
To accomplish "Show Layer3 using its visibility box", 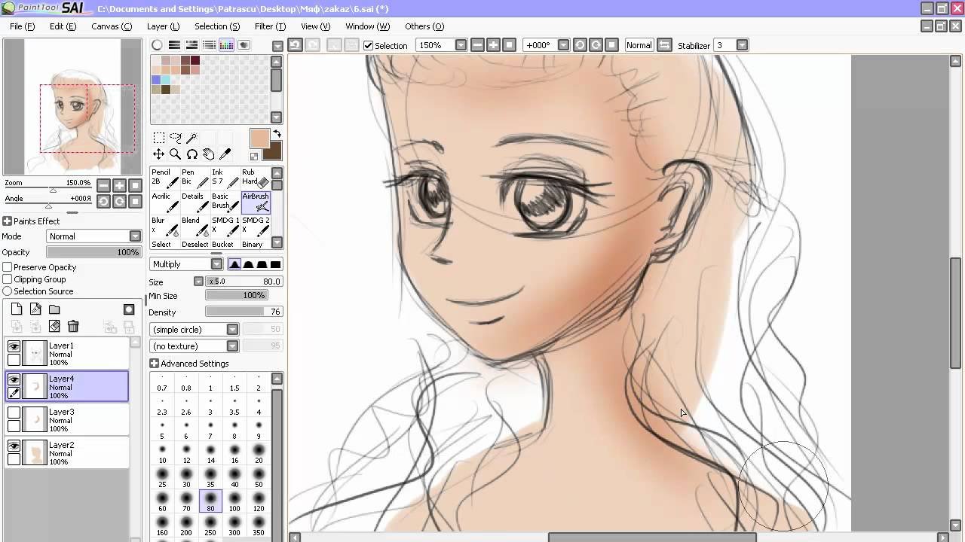I will pos(14,413).
